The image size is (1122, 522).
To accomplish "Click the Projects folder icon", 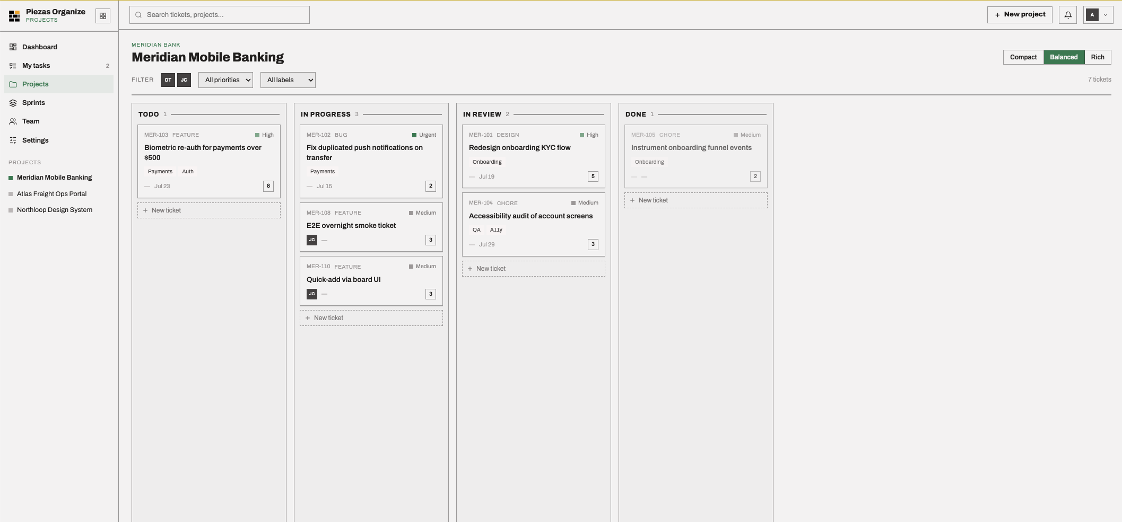I will coord(13,84).
